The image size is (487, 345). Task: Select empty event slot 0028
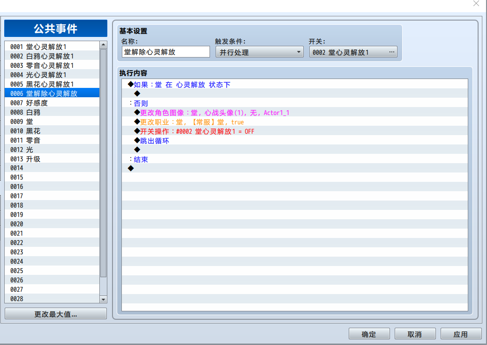point(52,299)
